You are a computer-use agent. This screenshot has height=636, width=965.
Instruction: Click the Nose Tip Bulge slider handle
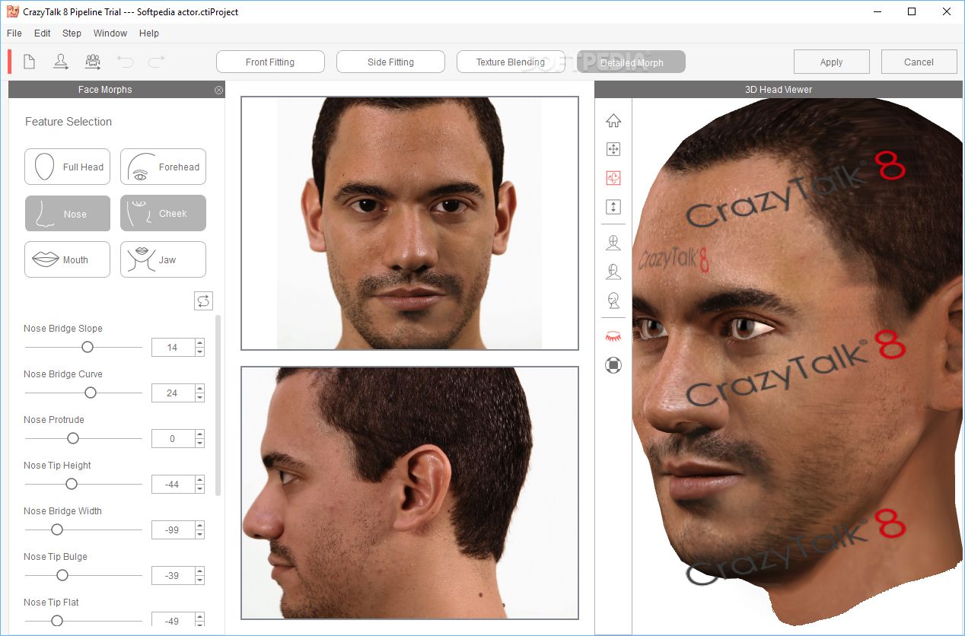[x=62, y=575]
